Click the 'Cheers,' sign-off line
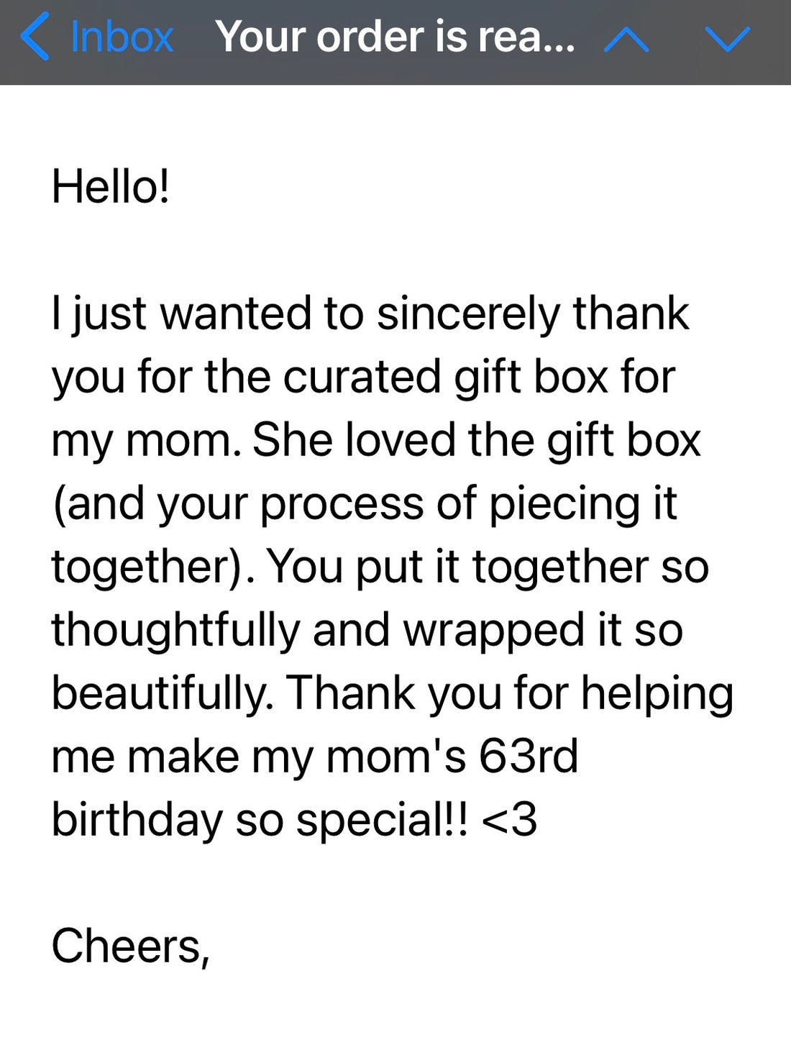Image resolution: width=791 pixels, height=1050 pixels. [x=131, y=946]
